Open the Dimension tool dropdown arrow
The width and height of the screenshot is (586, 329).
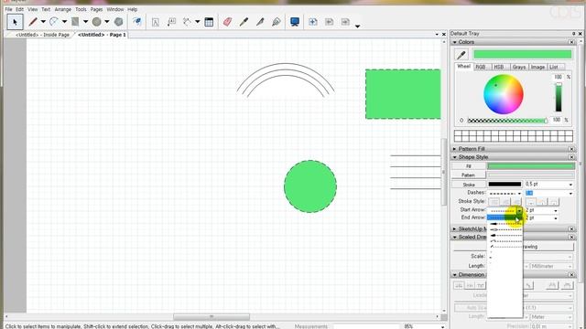coord(198,22)
